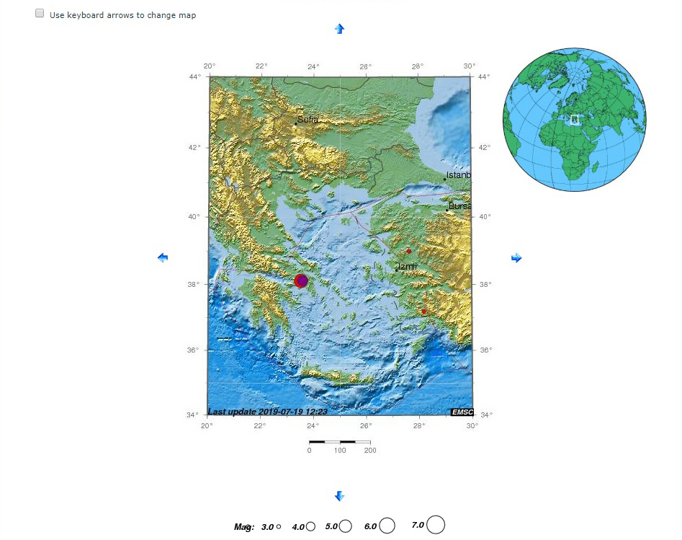The height and width of the screenshot is (540, 682).
Task: Select the large purple earthquake marker in Greece
Action: point(301,280)
